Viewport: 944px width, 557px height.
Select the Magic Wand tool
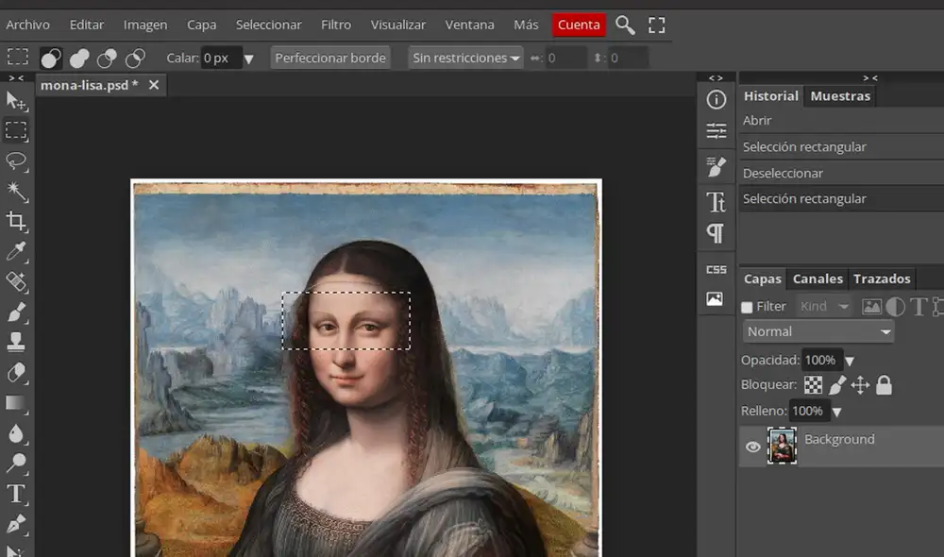tap(15, 192)
